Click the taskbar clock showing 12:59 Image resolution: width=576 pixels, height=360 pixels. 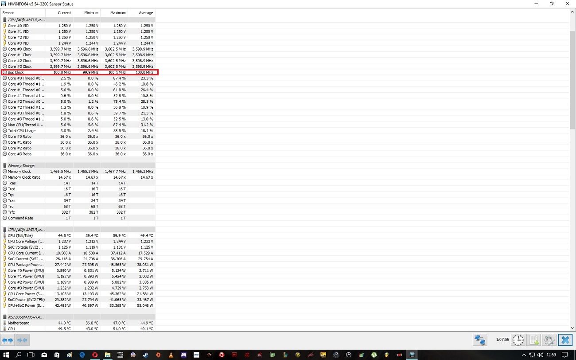point(551,355)
